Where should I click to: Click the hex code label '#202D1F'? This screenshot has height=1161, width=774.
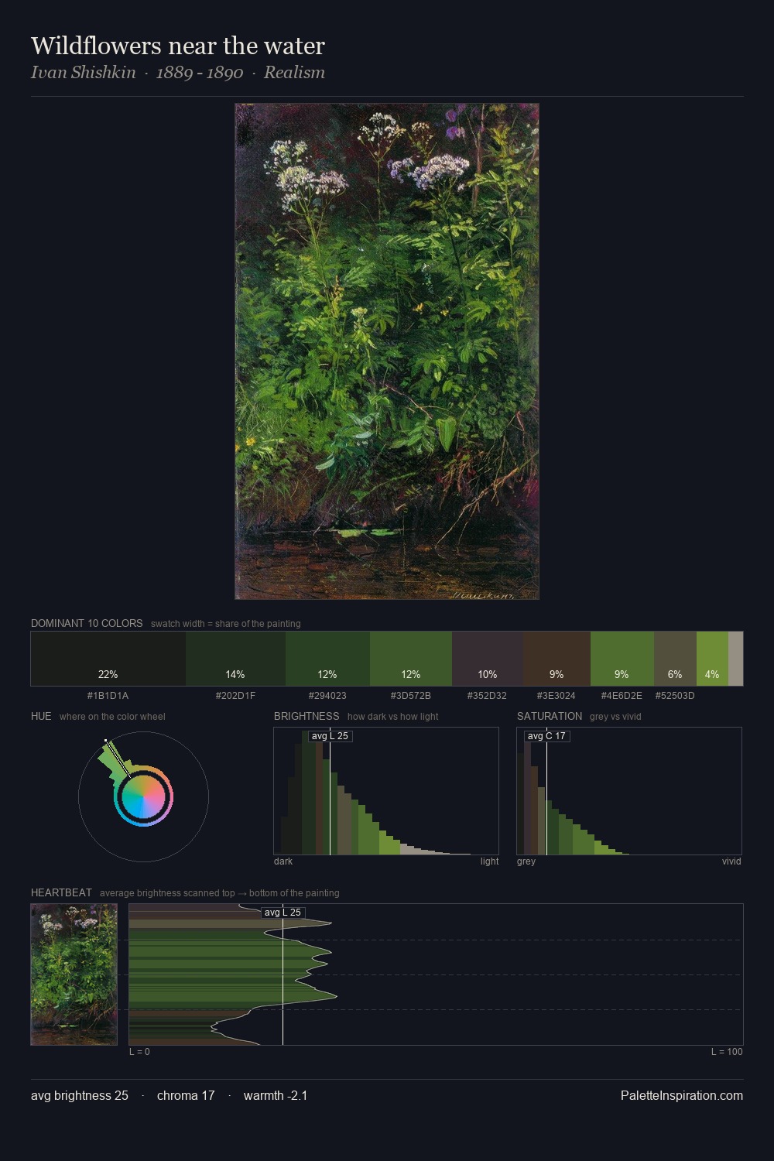pos(235,696)
